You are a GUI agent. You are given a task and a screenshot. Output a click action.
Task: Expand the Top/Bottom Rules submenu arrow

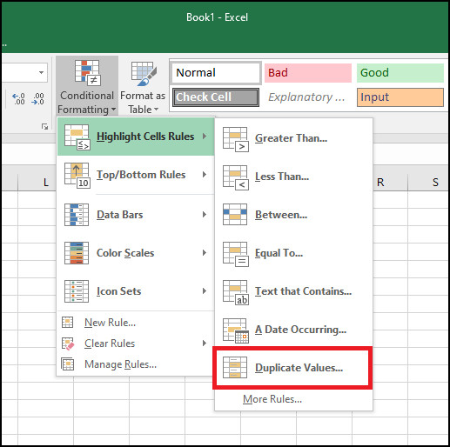pyautogui.click(x=205, y=175)
